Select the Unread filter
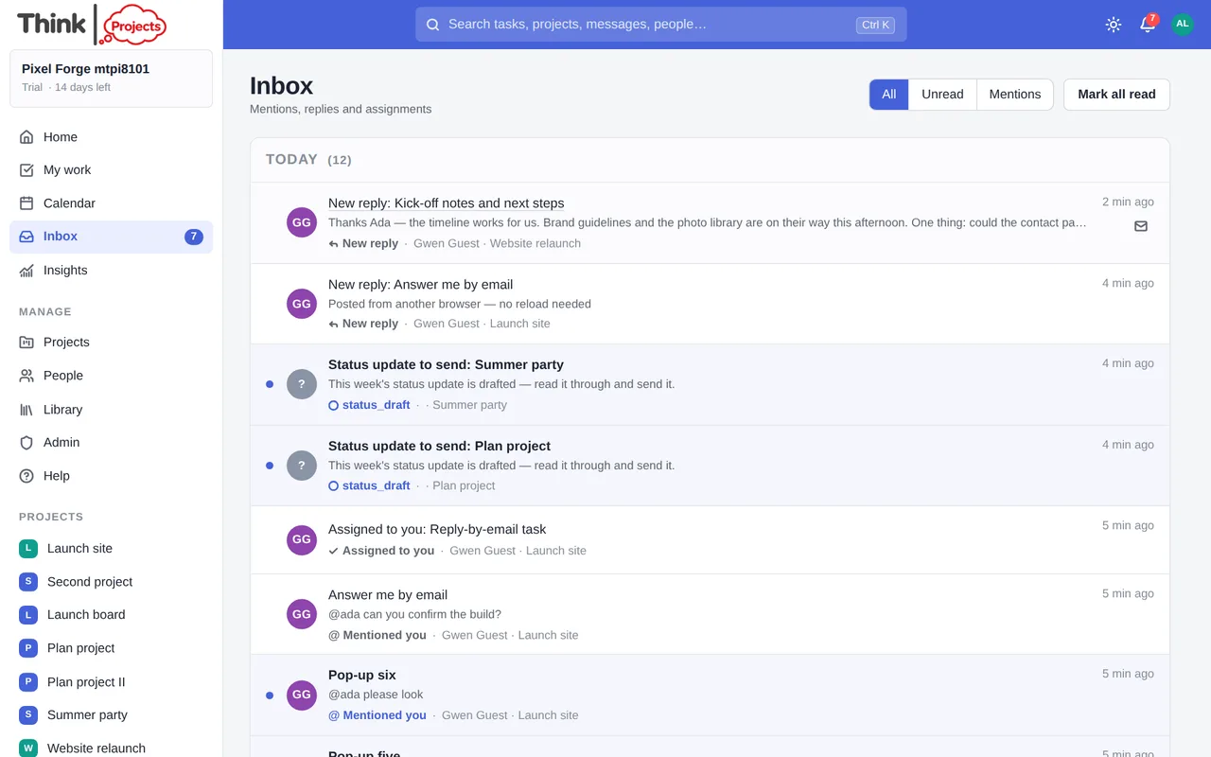This screenshot has width=1211, height=757. tap(942, 95)
